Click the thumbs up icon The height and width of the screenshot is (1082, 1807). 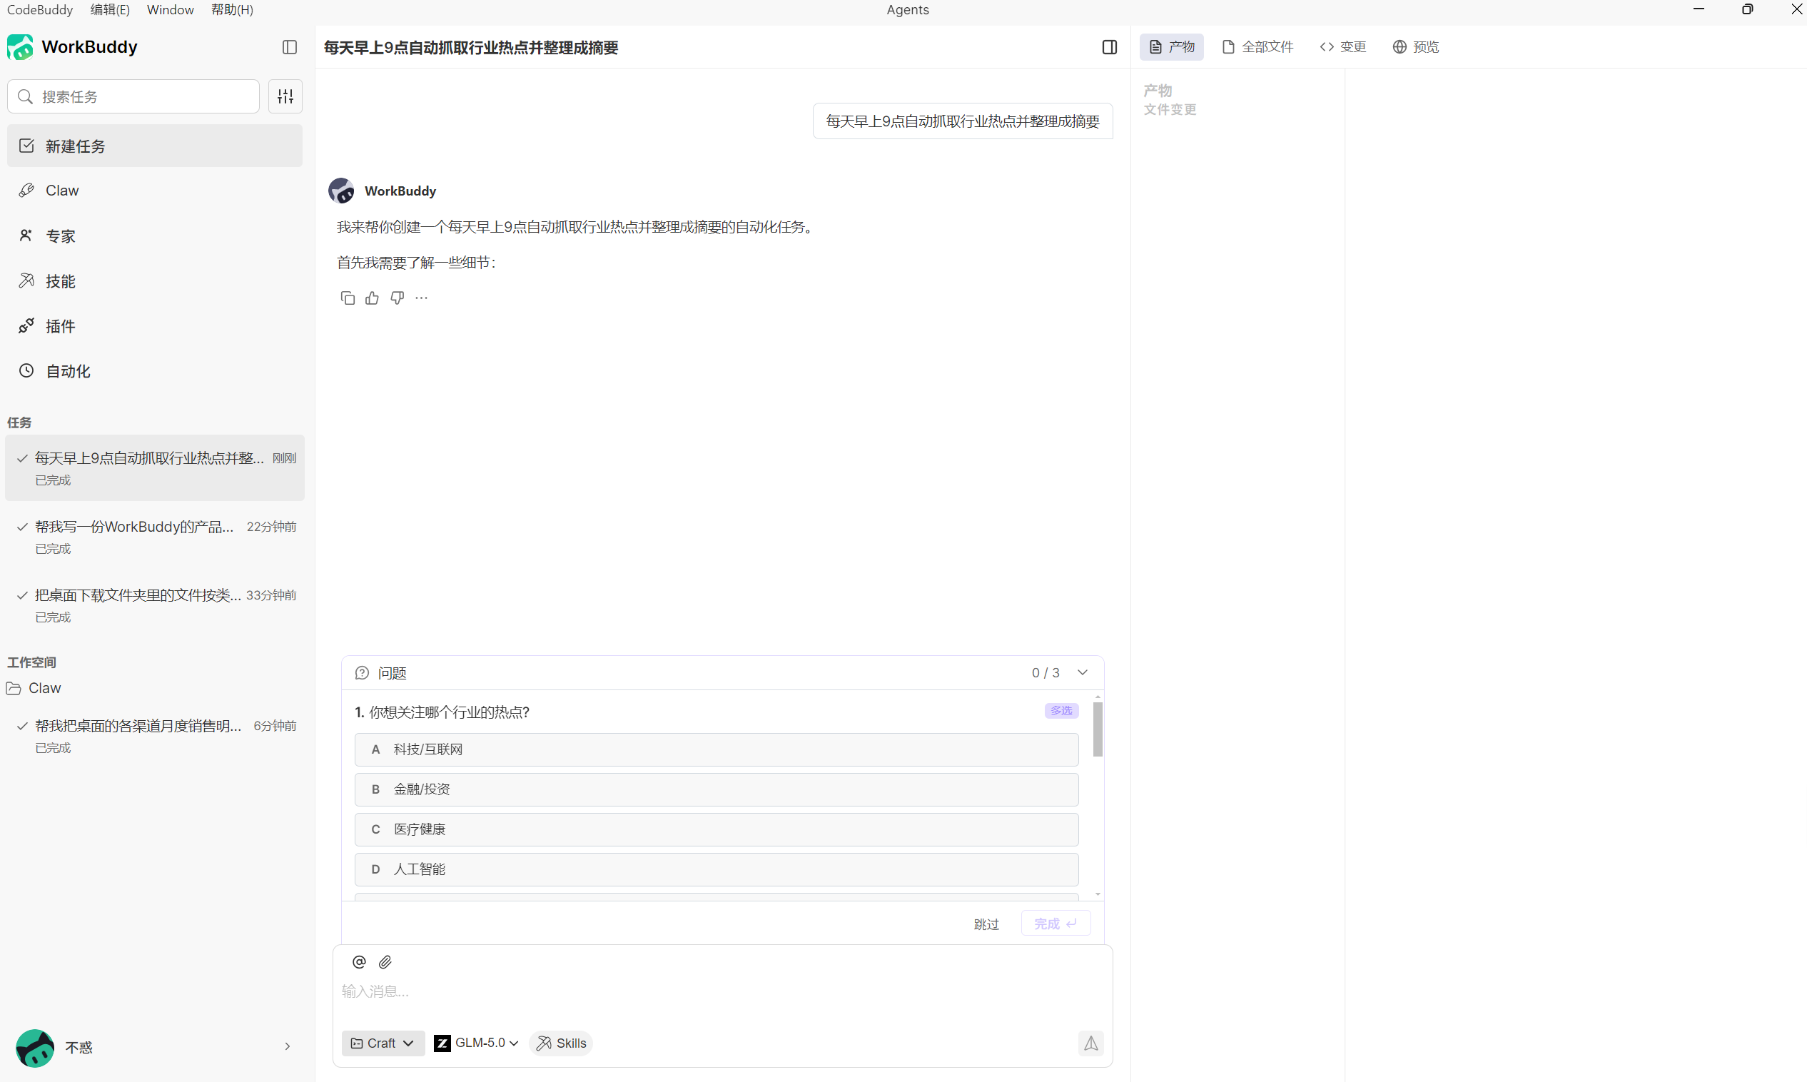pos(373,298)
